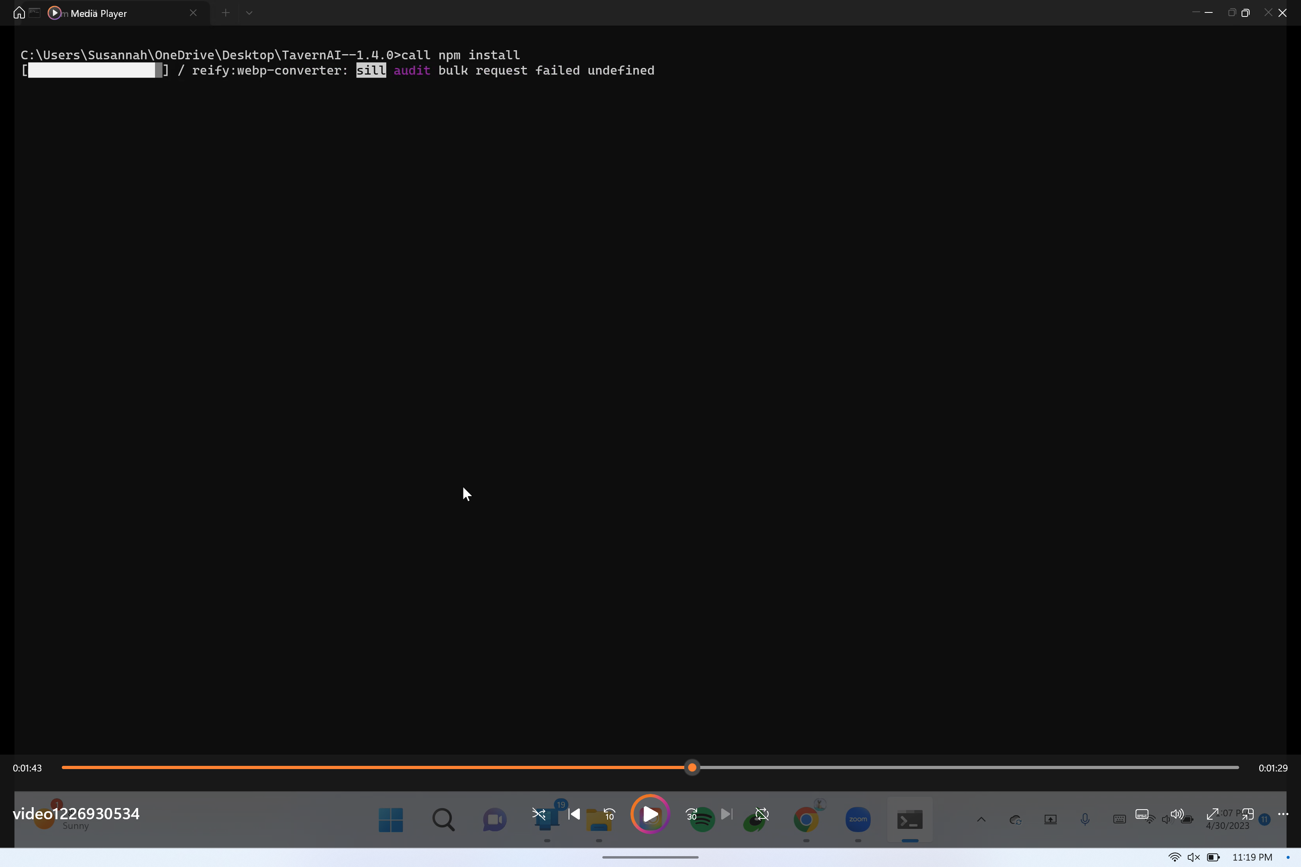Select the Media Player tab

[98, 13]
